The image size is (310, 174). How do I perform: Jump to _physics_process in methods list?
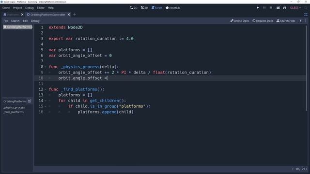point(14,107)
